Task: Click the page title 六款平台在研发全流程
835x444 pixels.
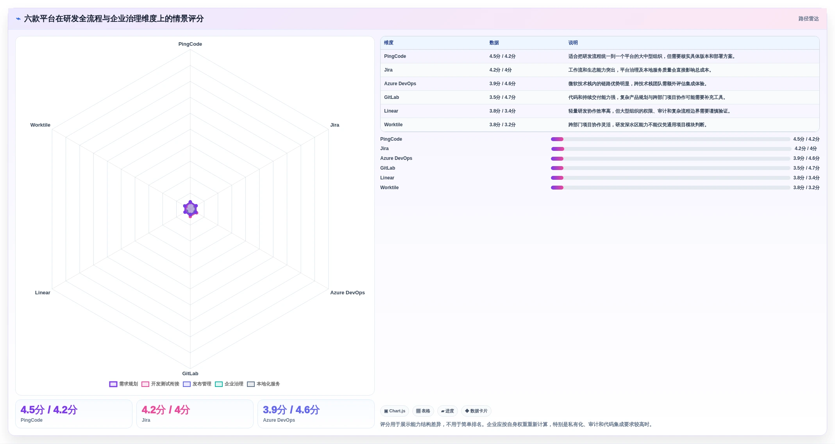Action: [x=114, y=19]
